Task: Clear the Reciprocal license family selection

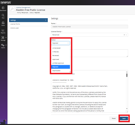Action: click(x=124, y=35)
